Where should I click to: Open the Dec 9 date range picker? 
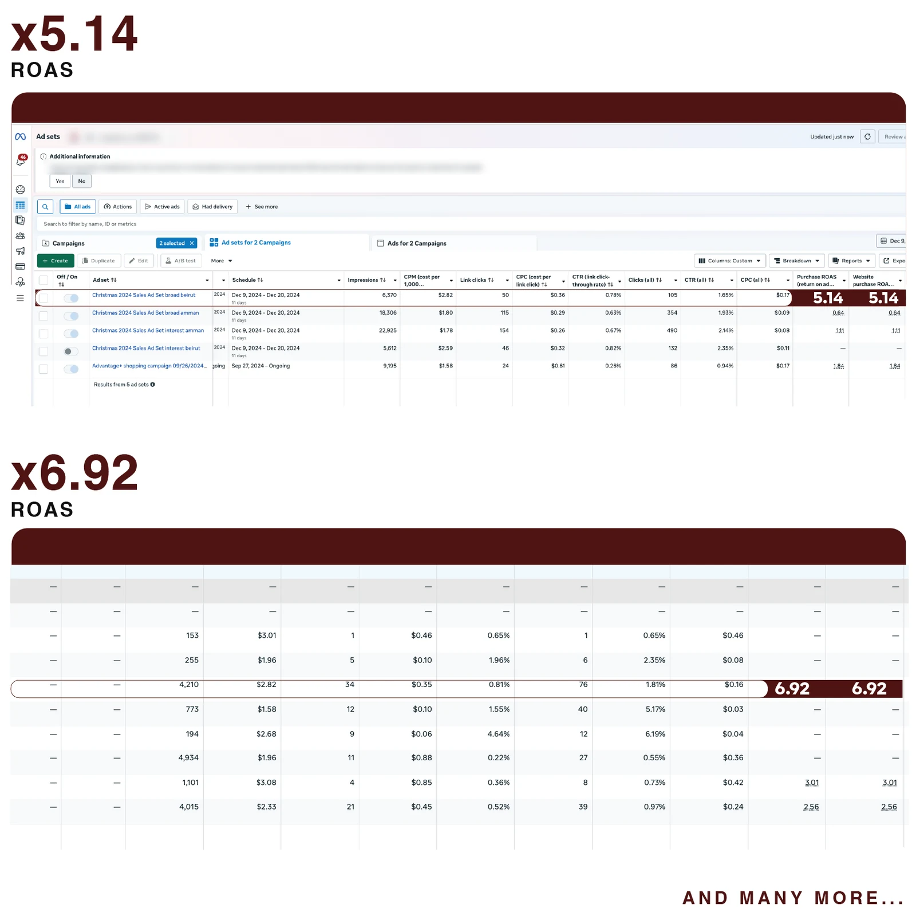pos(891,241)
